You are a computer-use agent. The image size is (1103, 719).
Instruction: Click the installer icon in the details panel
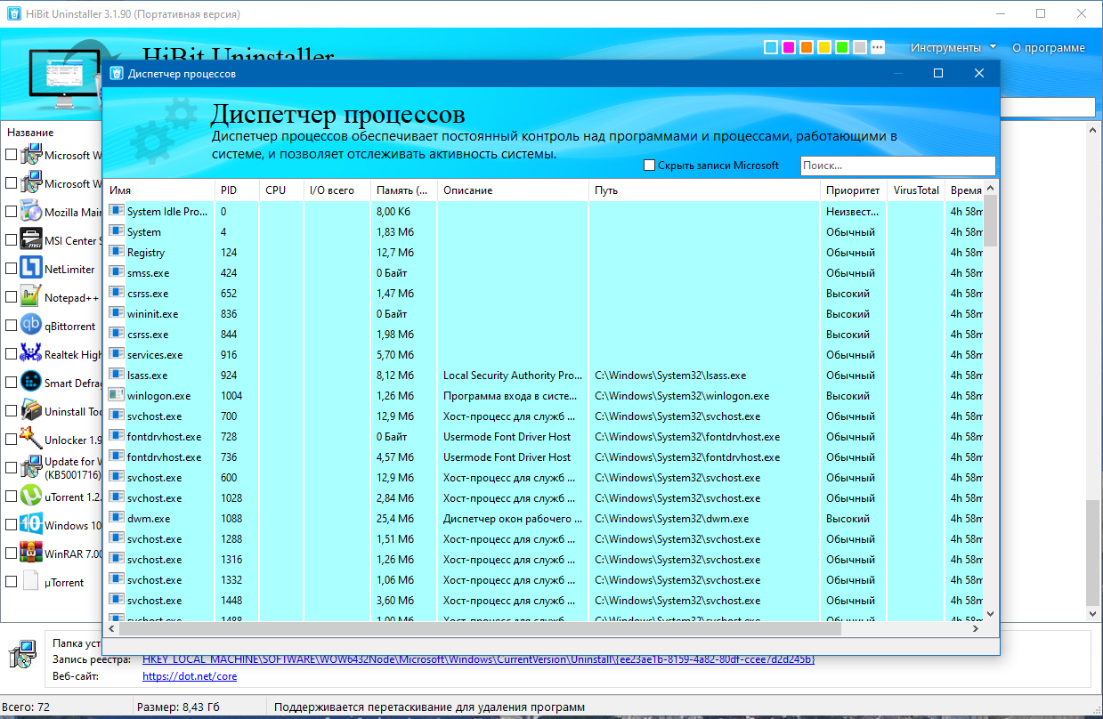coord(22,653)
